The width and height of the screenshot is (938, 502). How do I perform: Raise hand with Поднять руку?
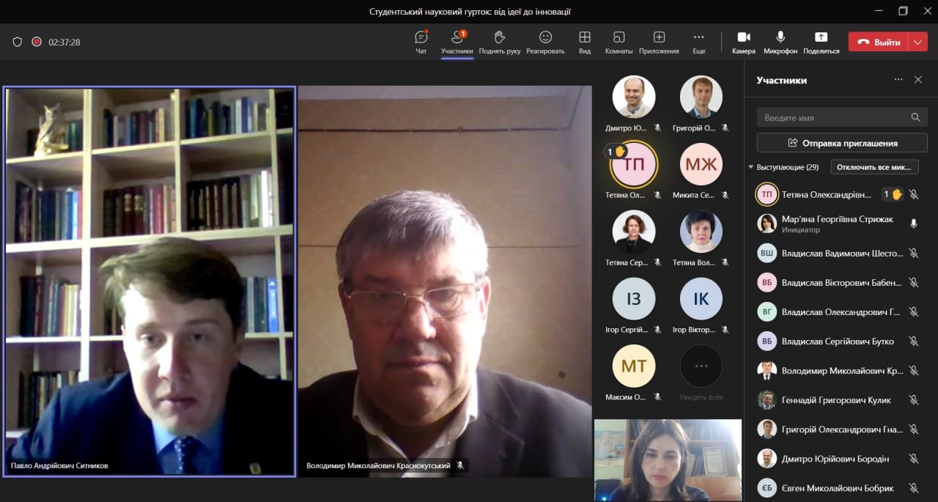[500, 42]
